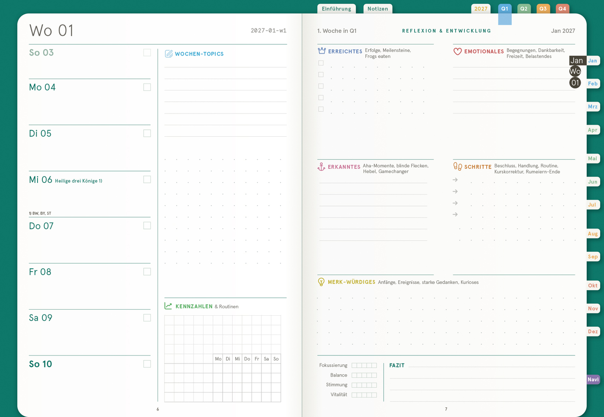This screenshot has height=417, width=604.
Task: Tick the checkbox for Sa 09
Action: click(x=147, y=318)
